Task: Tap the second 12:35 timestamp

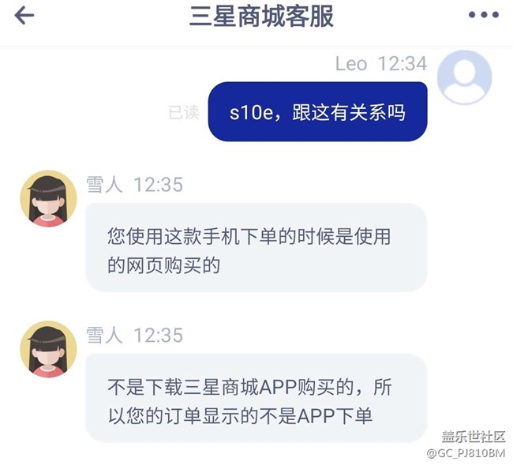Action: 159,336
